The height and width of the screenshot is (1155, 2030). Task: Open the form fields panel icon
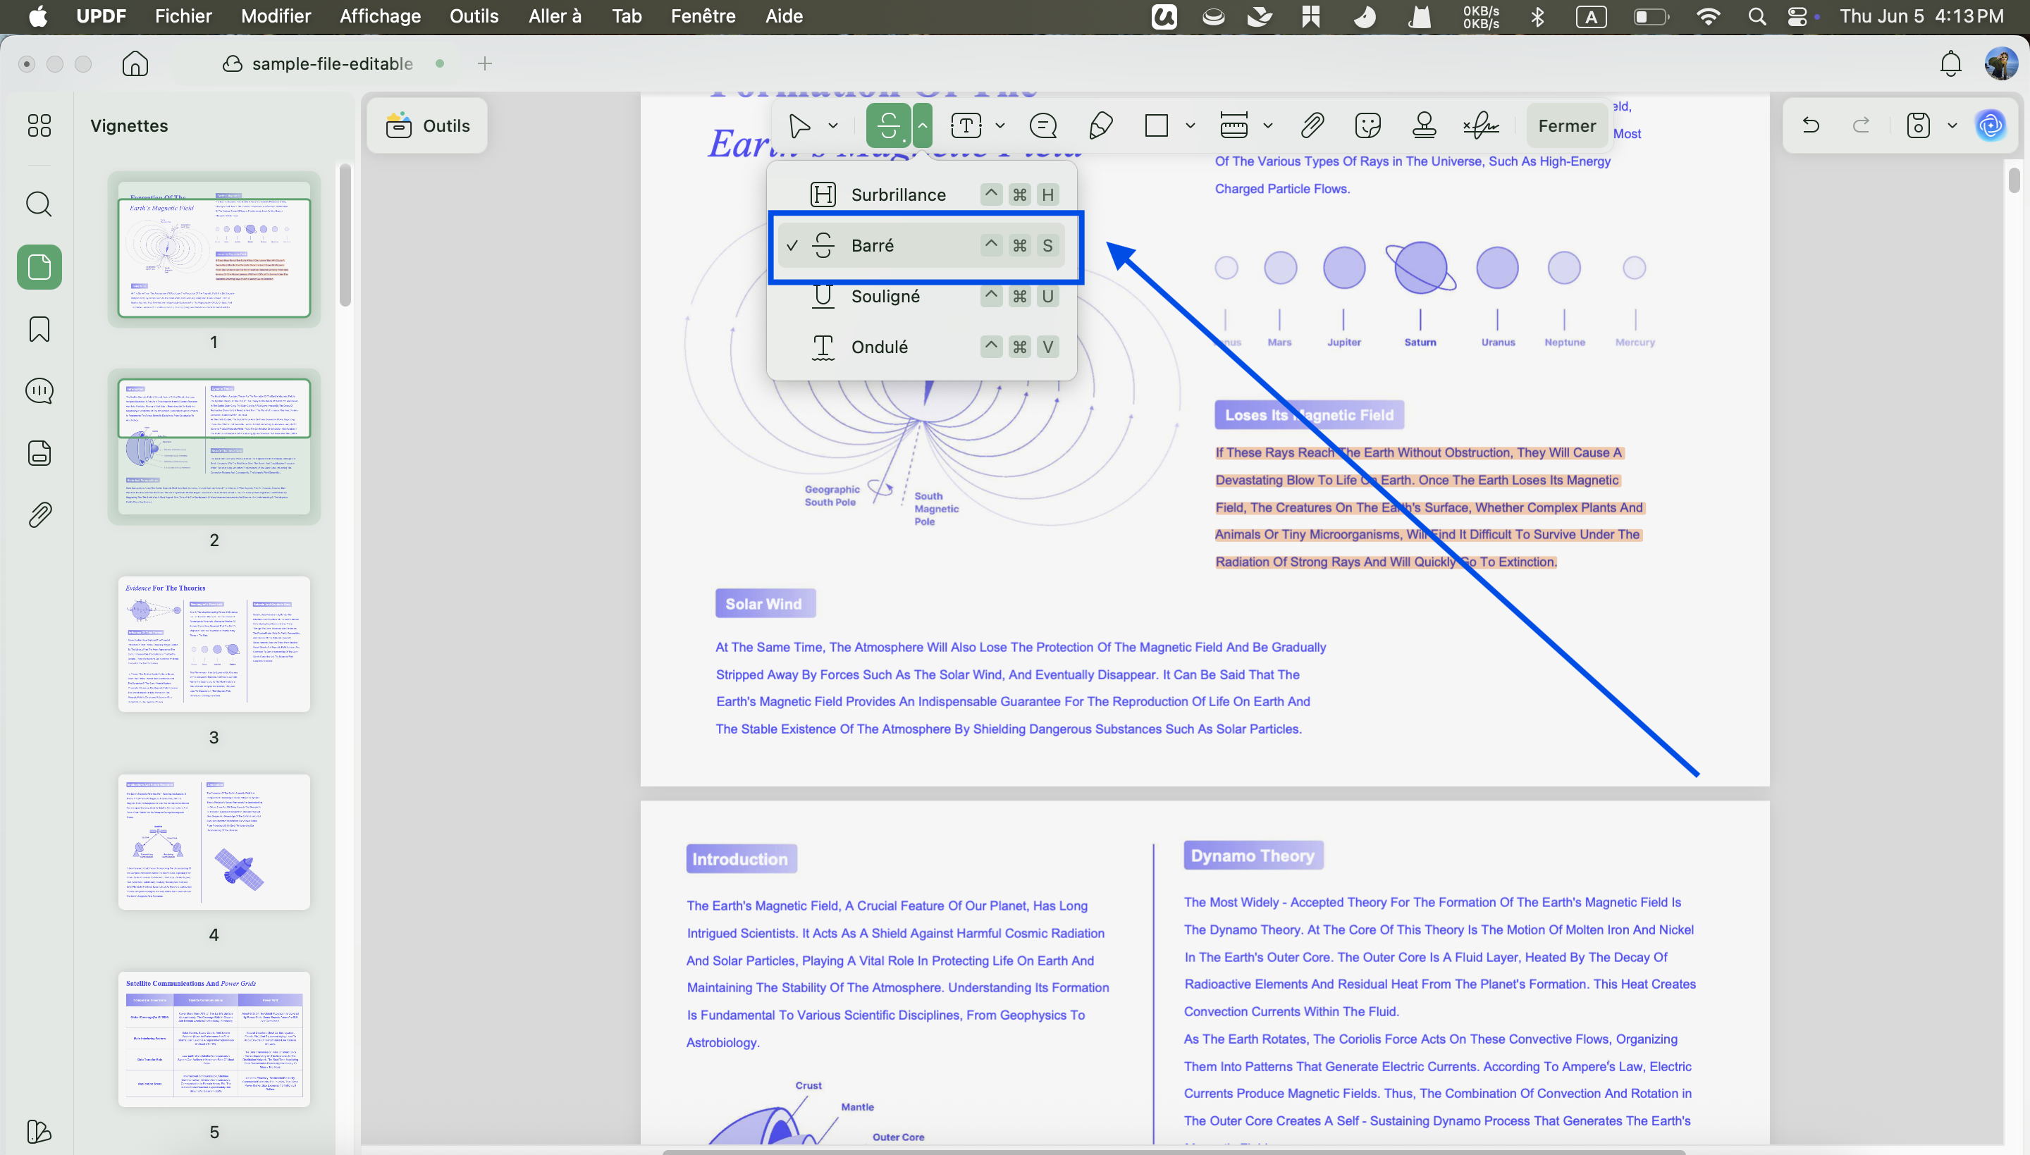[39, 452]
